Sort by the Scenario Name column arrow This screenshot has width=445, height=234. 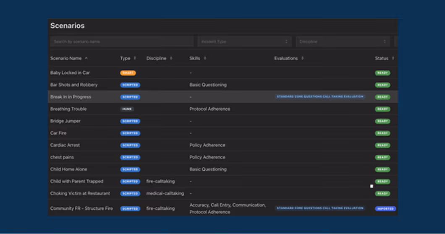(86, 58)
